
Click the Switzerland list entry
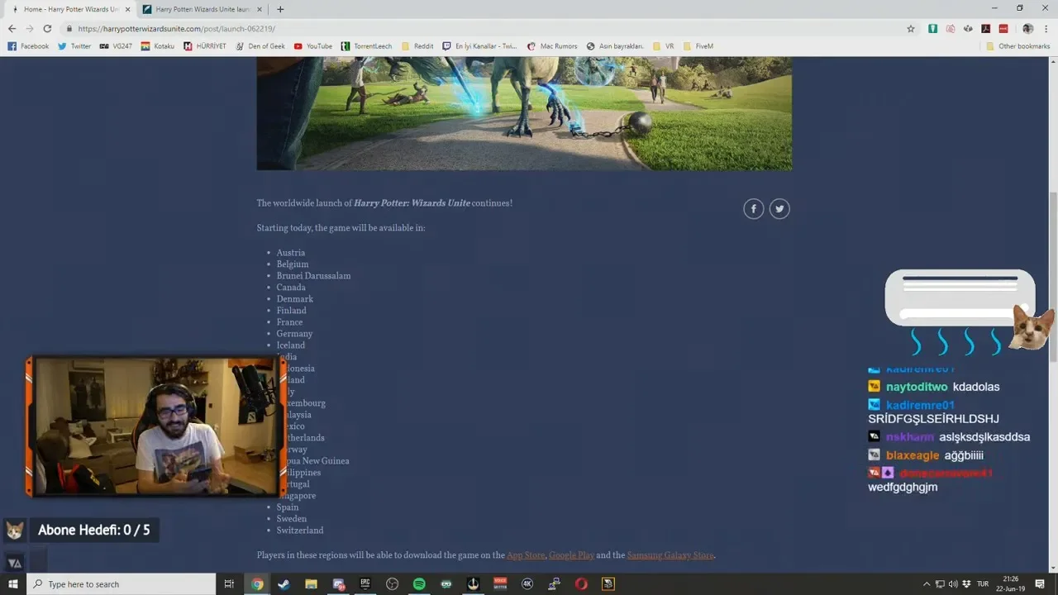300,531
